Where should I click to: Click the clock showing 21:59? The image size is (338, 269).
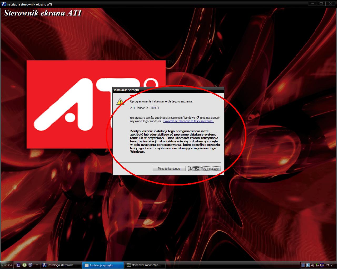pos(330,265)
